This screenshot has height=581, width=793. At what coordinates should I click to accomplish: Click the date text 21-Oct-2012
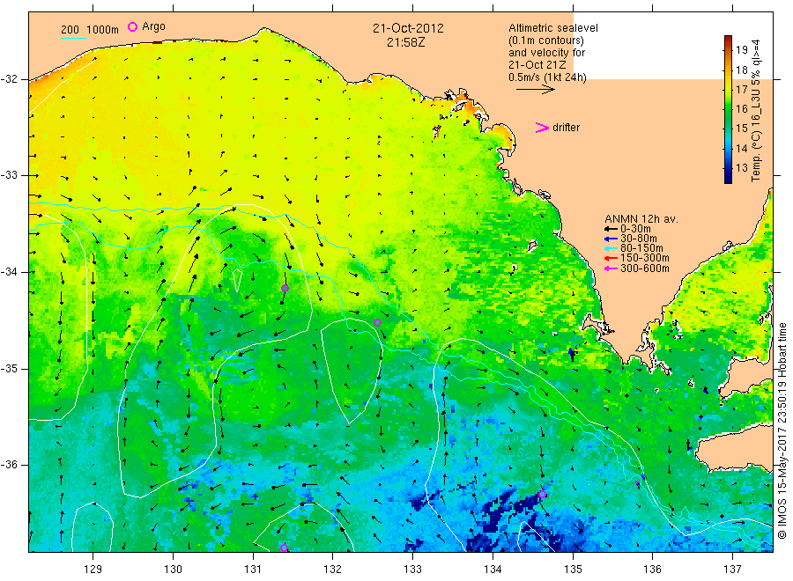[x=408, y=28]
